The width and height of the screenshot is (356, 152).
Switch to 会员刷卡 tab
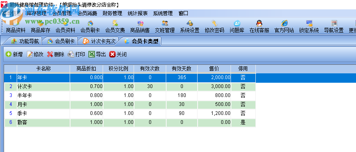tap(60, 41)
